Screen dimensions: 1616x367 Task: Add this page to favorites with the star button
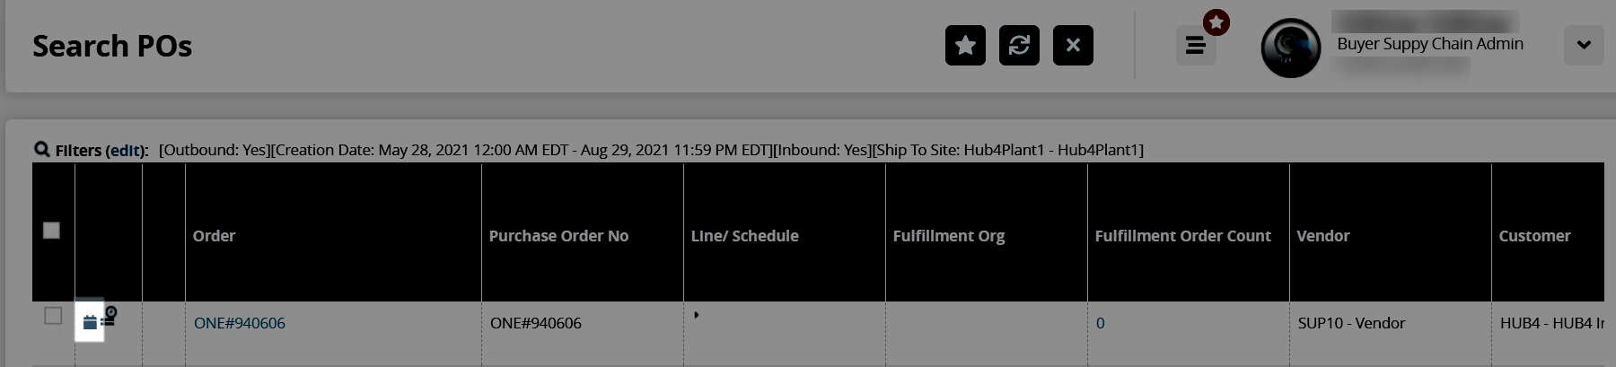(965, 46)
